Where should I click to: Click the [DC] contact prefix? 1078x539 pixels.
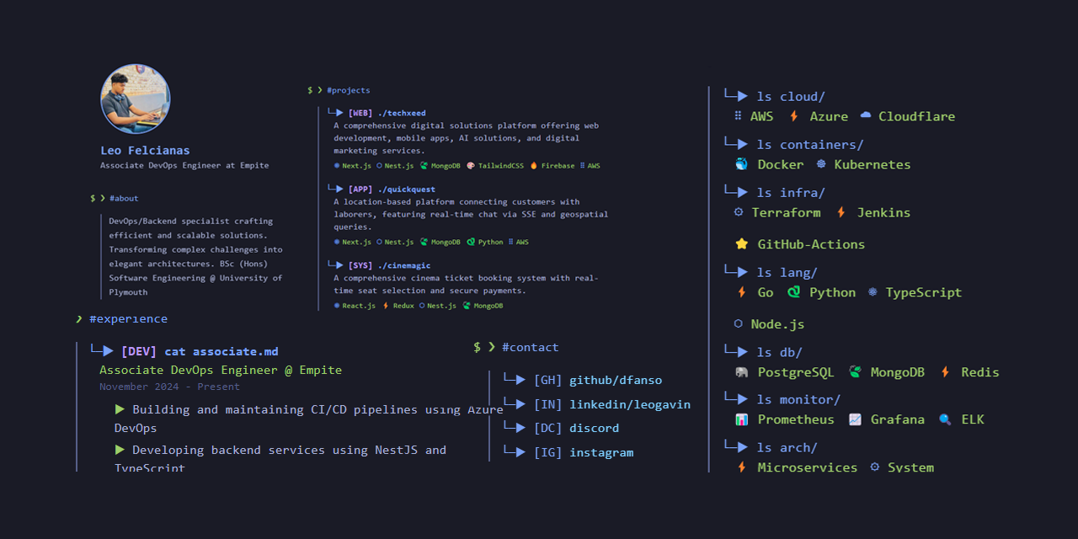tap(548, 428)
